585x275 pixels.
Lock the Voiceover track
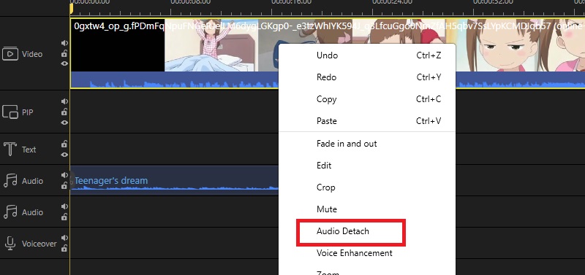[64, 248]
